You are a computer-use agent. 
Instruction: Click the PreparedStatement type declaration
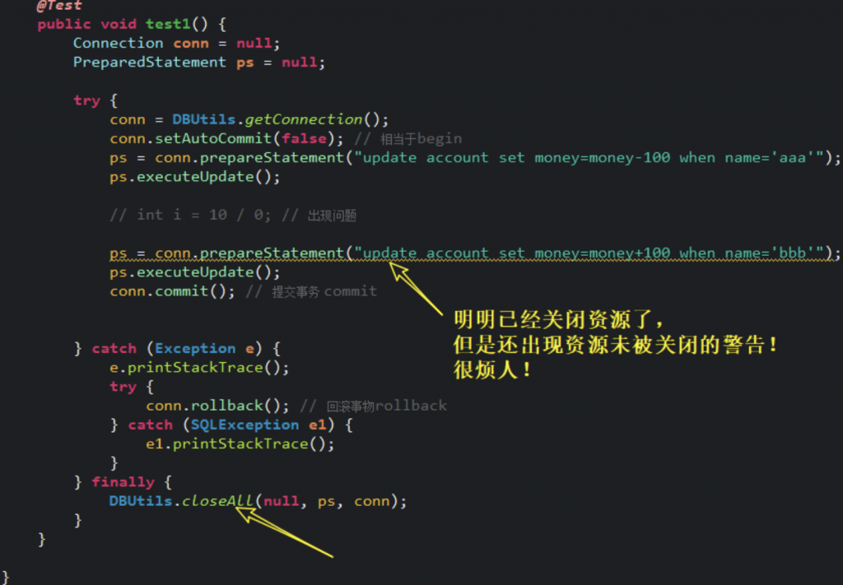pyautogui.click(x=150, y=63)
